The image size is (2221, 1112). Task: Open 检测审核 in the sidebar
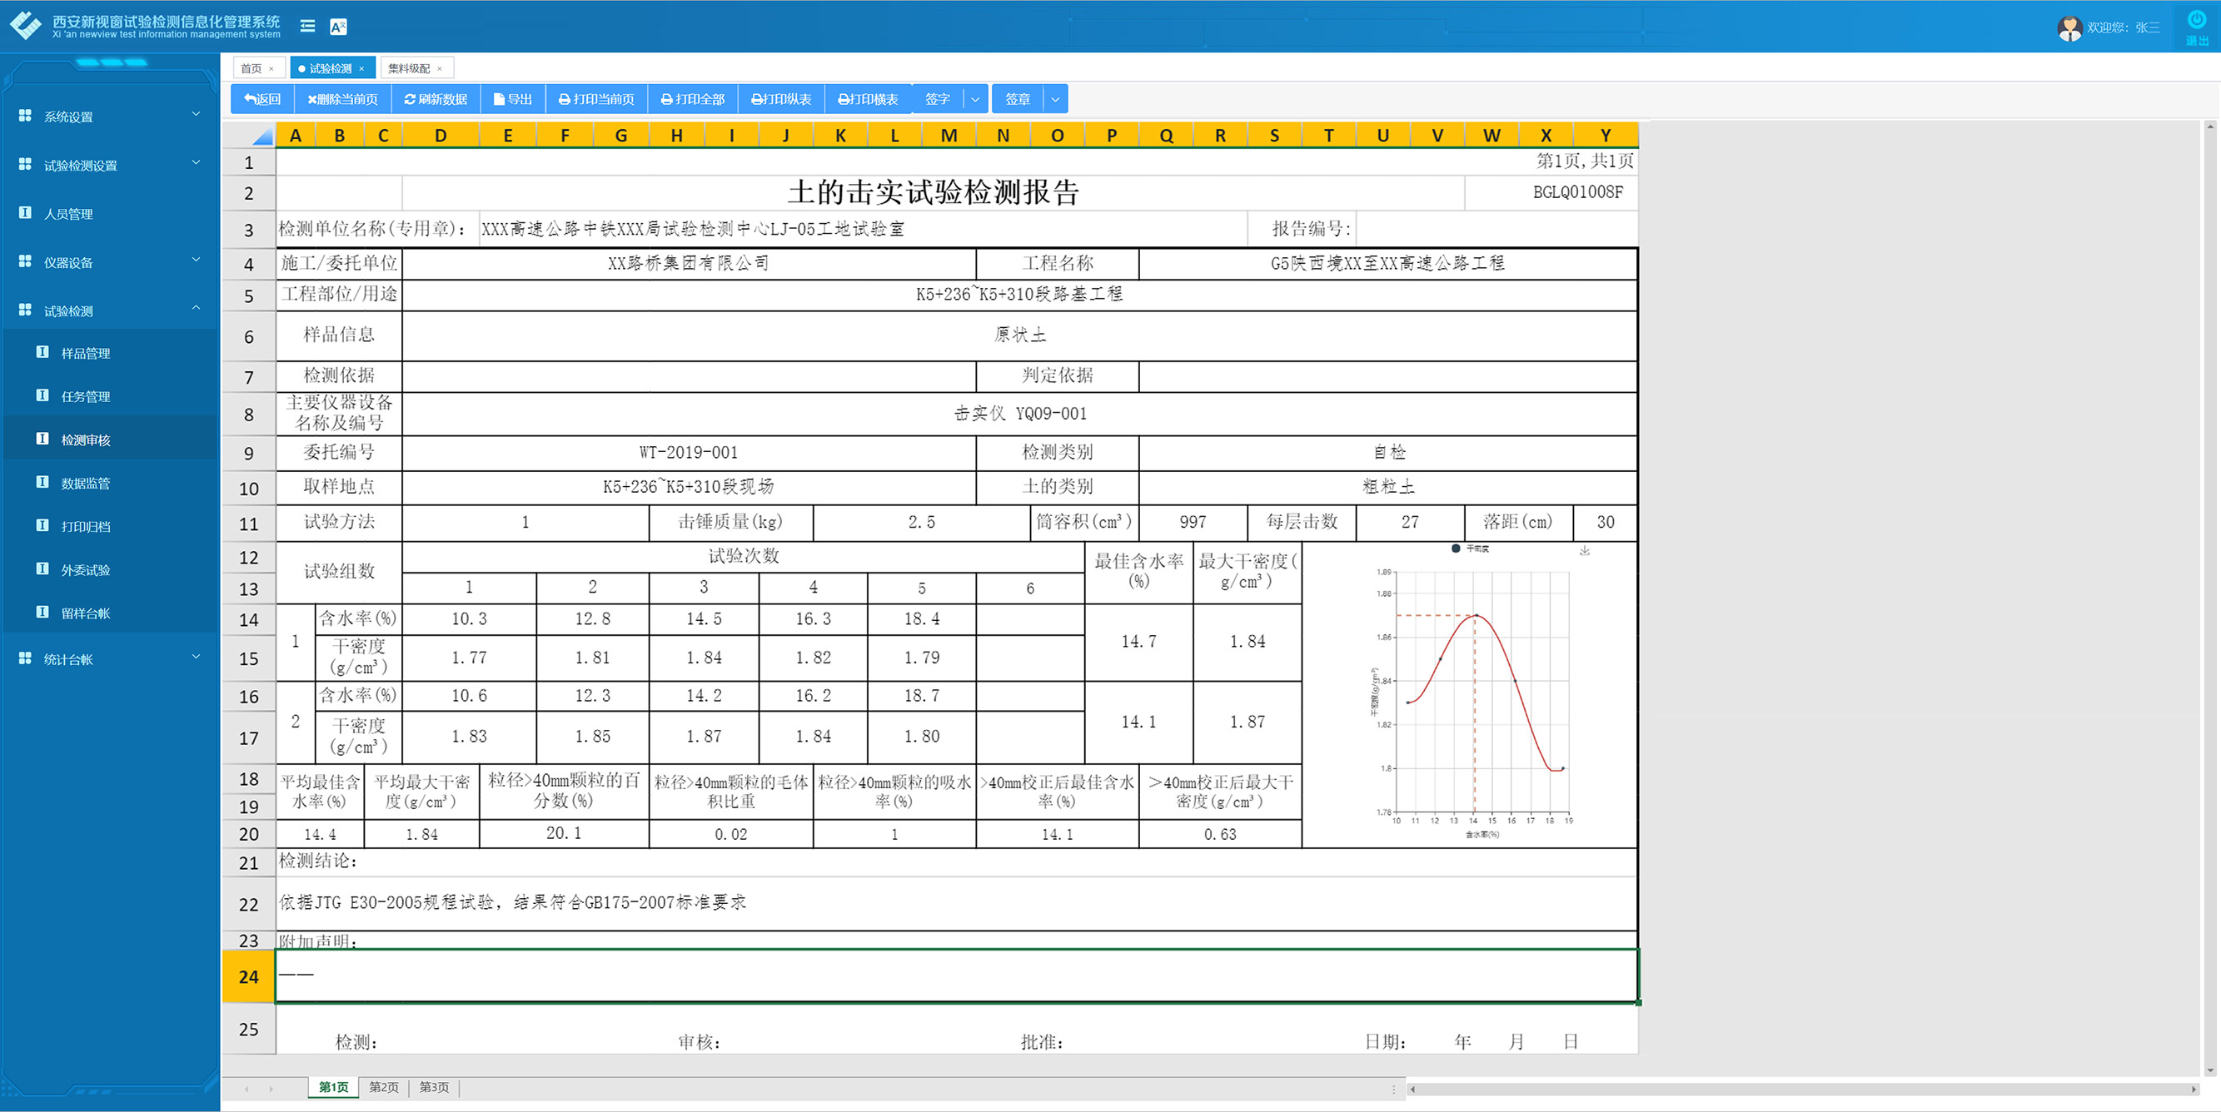[x=109, y=439]
